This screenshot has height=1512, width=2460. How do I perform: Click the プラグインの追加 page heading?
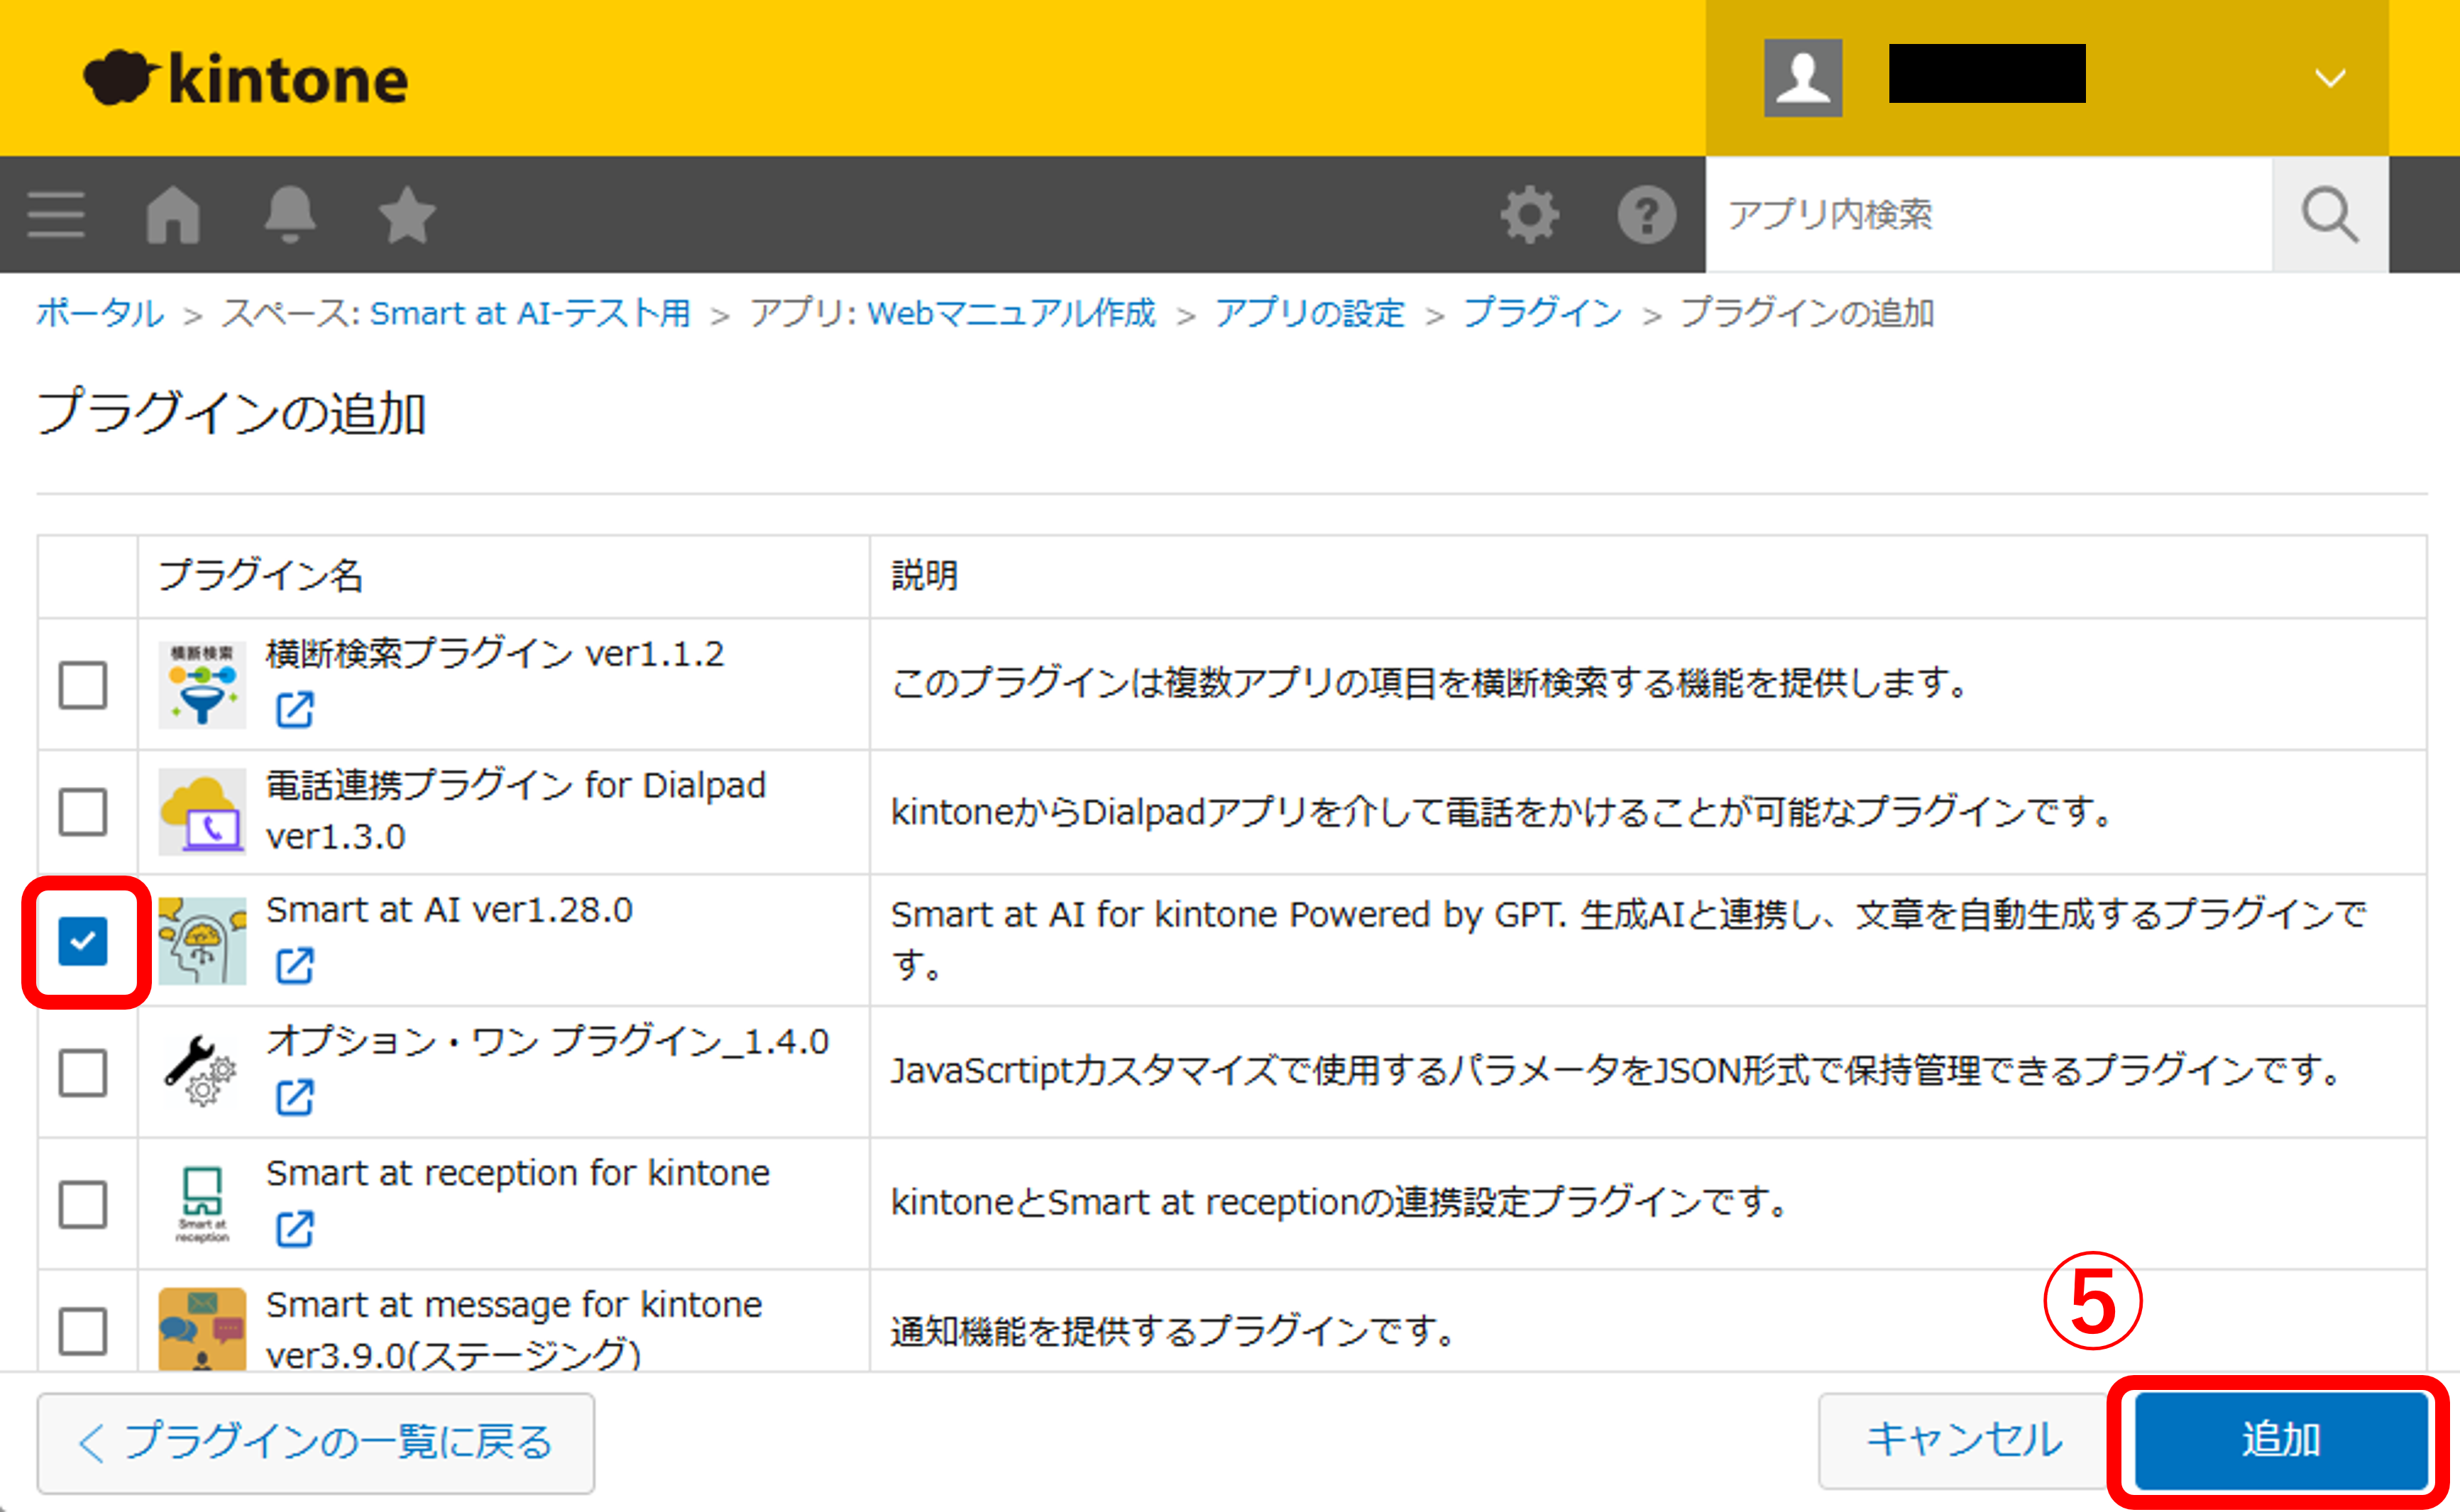click(x=232, y=413)
